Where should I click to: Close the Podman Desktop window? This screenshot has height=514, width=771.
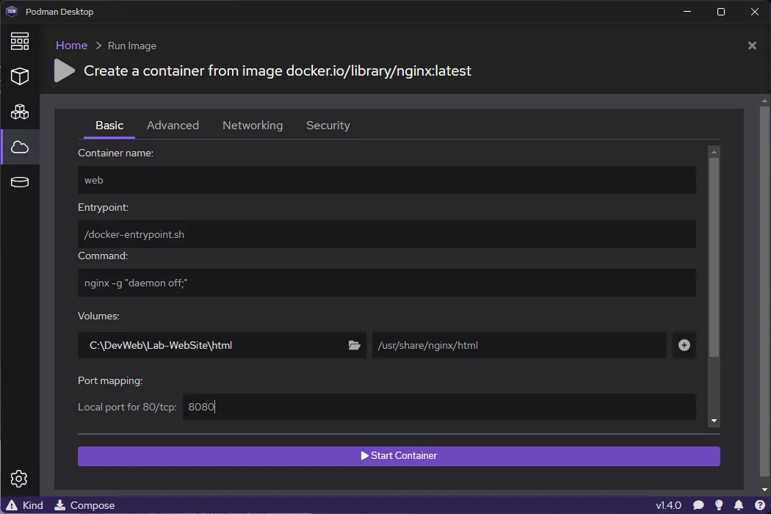755,11
